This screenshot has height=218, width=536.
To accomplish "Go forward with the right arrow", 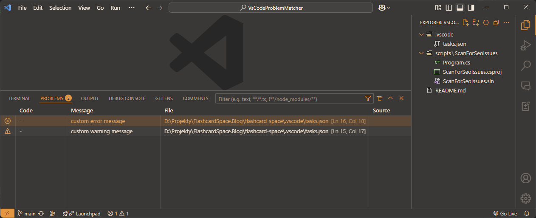I will click(159, 8).
